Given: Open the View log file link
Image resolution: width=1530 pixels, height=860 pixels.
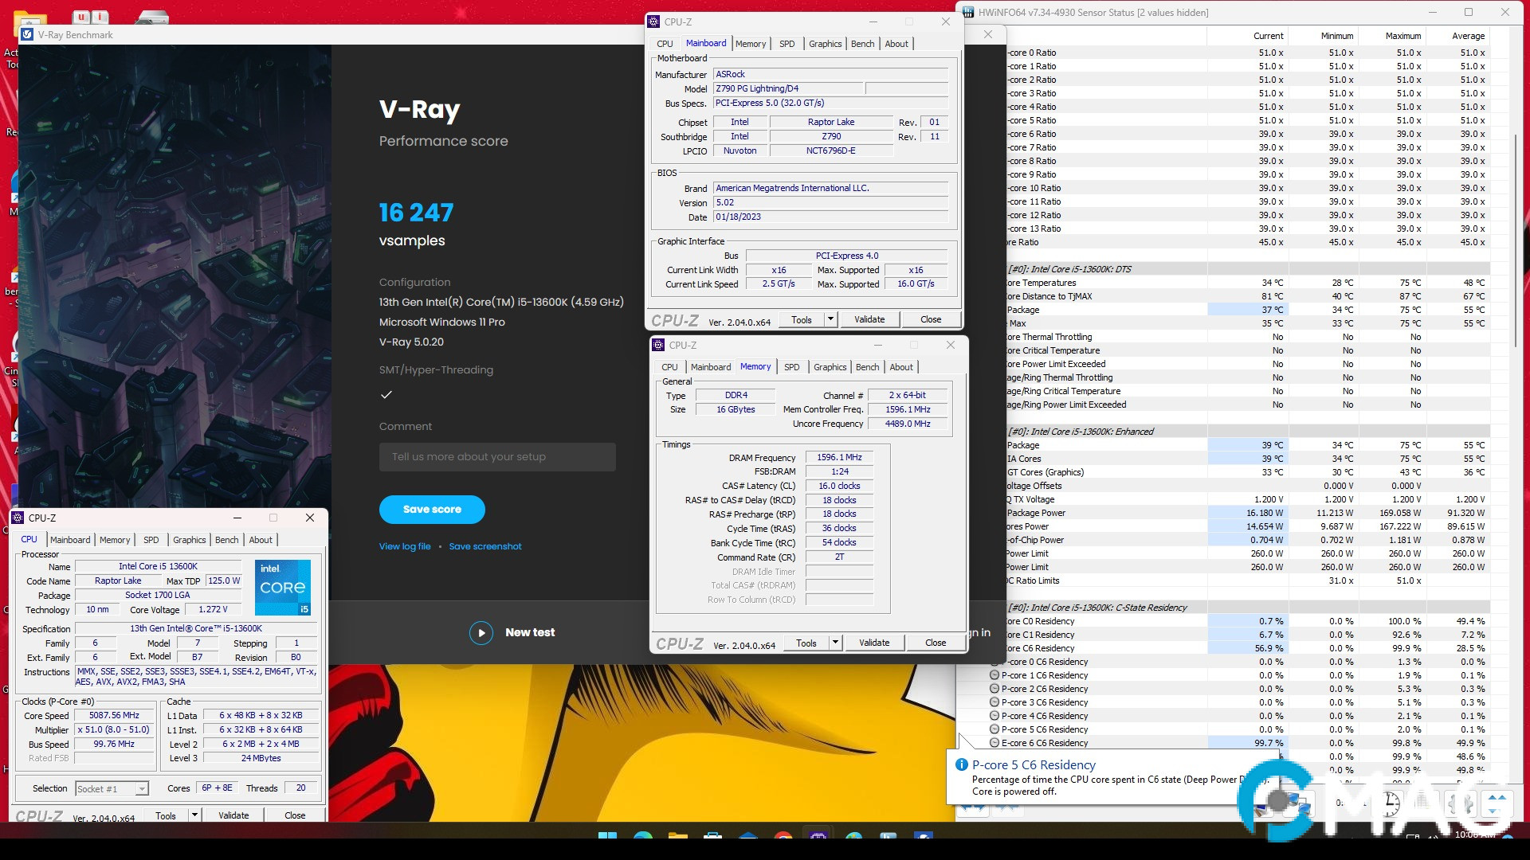Looking at the screenshot, I should [405, 546].
